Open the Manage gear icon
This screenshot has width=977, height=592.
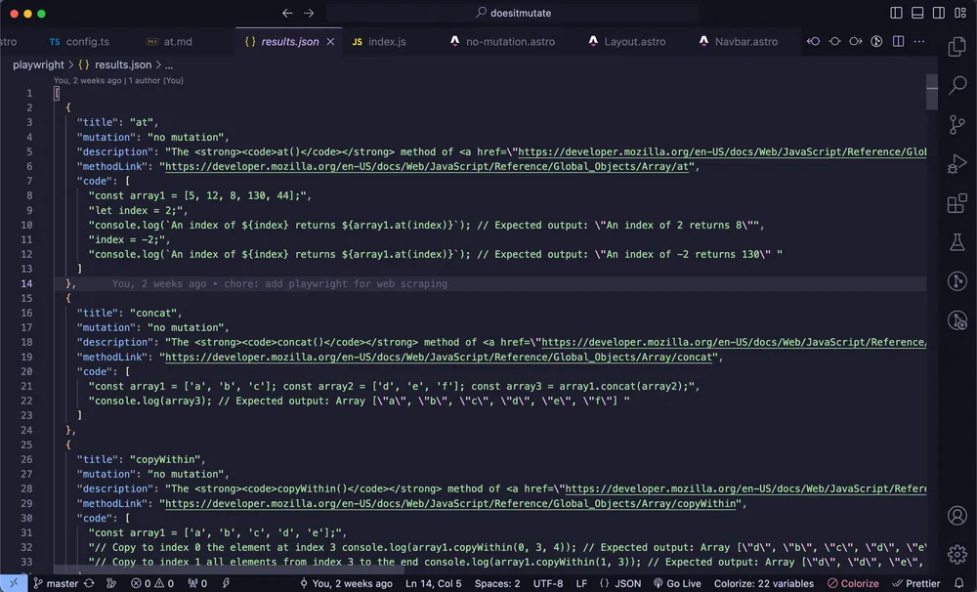[957, 554]
